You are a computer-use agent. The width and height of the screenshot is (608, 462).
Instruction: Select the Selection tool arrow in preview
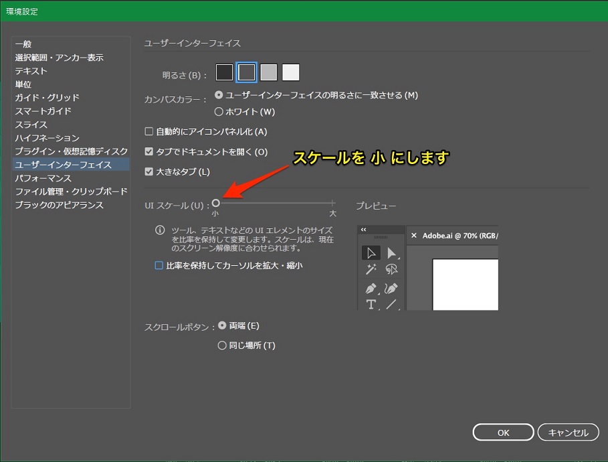click(371, 253)
